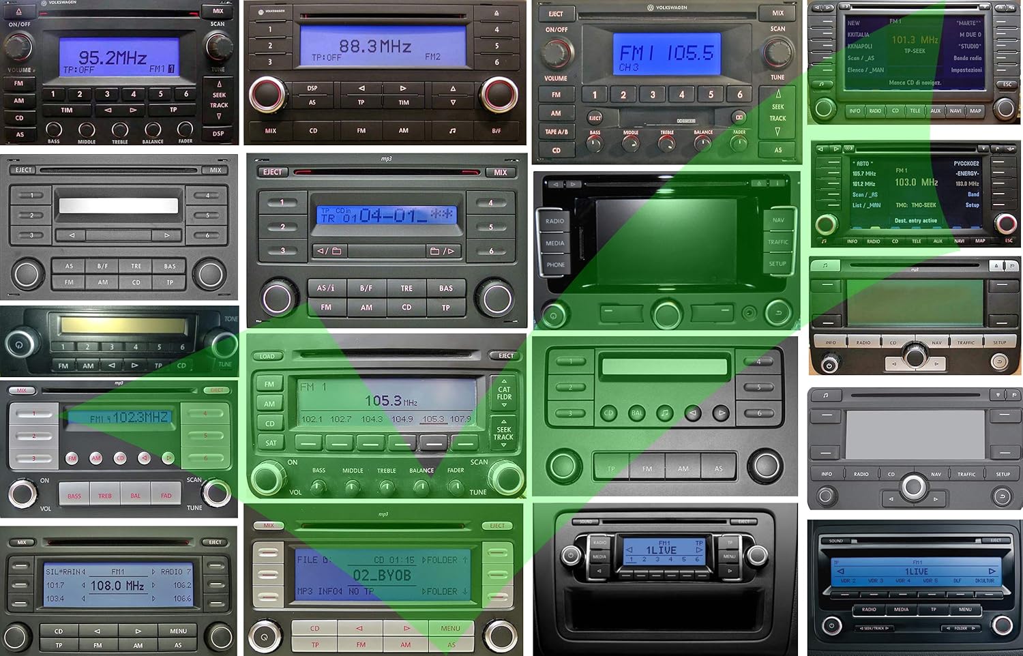The image size is (1023, 656).
Task: Click the AS button on the FM1 105.5 radio
Action: pyautogui.click(x=778, y=150)
